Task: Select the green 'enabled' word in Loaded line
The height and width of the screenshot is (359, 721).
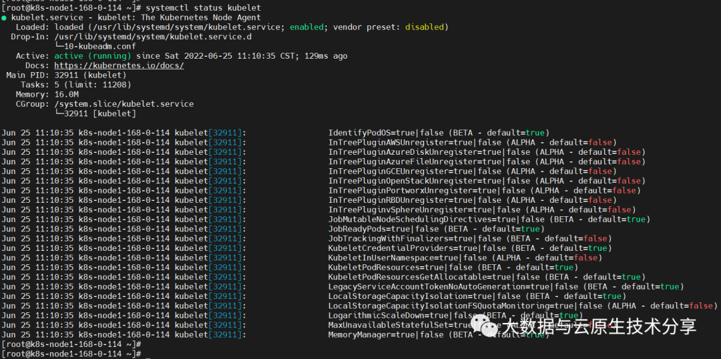Action: pos(306,27)
